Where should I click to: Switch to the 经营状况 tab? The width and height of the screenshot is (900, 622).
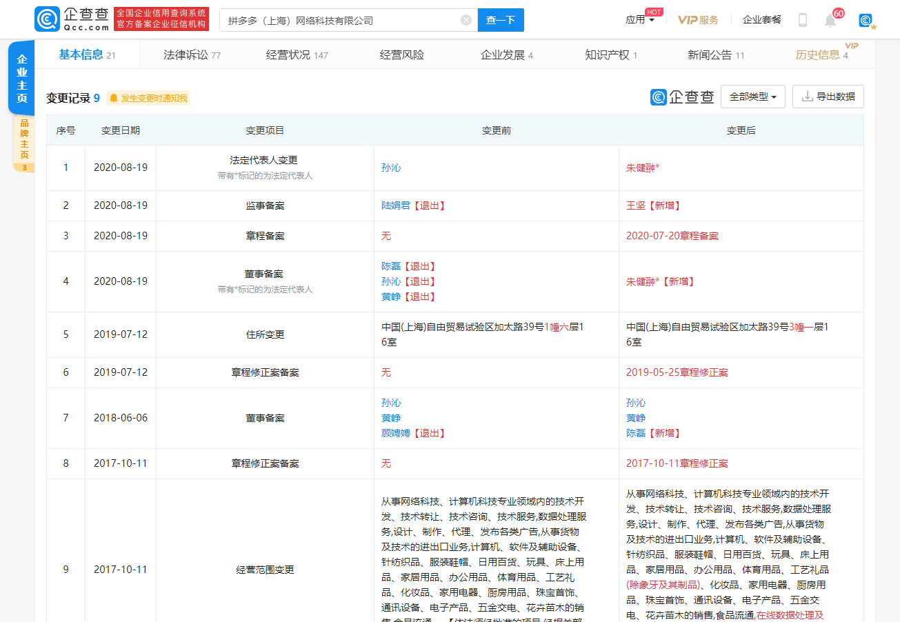297,55
